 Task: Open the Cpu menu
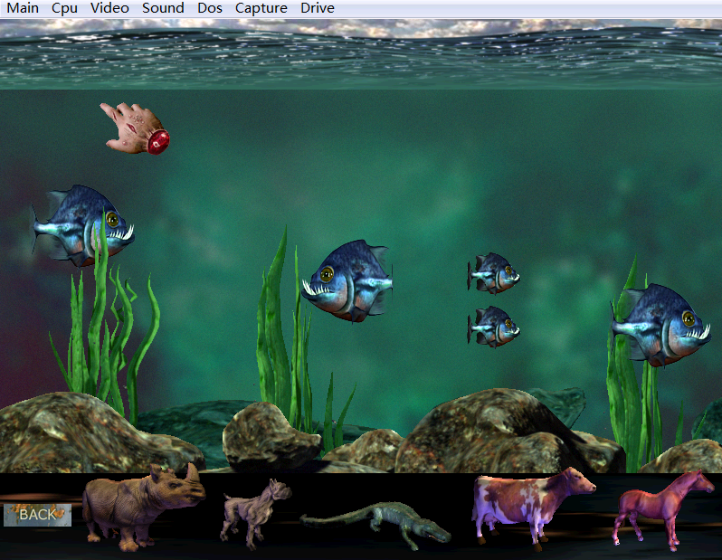(x=64, y=8)
